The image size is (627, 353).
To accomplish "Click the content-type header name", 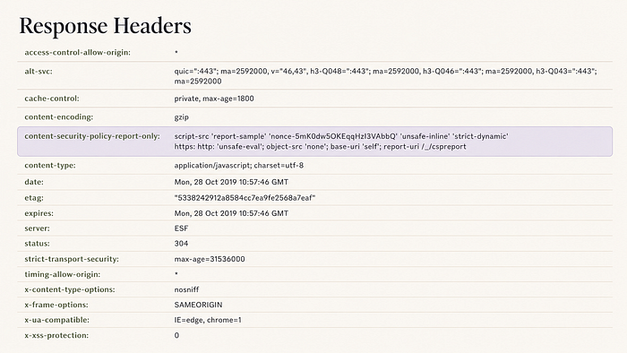I will pyautogui.click(x=50, y=165).
